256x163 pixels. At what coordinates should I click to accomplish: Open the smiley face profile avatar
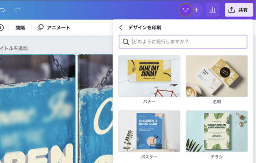point(185,10)
